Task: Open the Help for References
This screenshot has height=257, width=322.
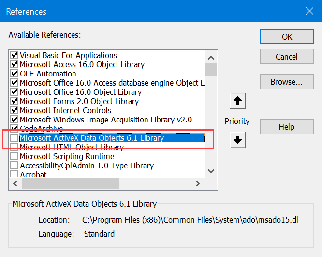Action: 287,127
